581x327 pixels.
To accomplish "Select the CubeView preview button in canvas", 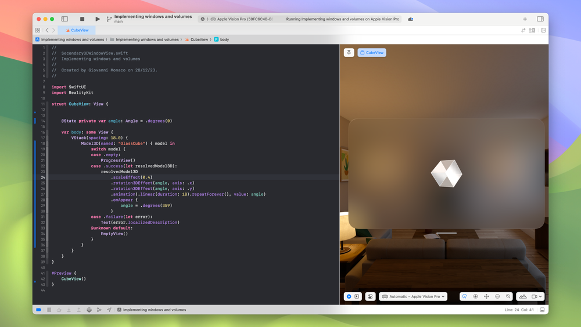I will pos(372,52).
